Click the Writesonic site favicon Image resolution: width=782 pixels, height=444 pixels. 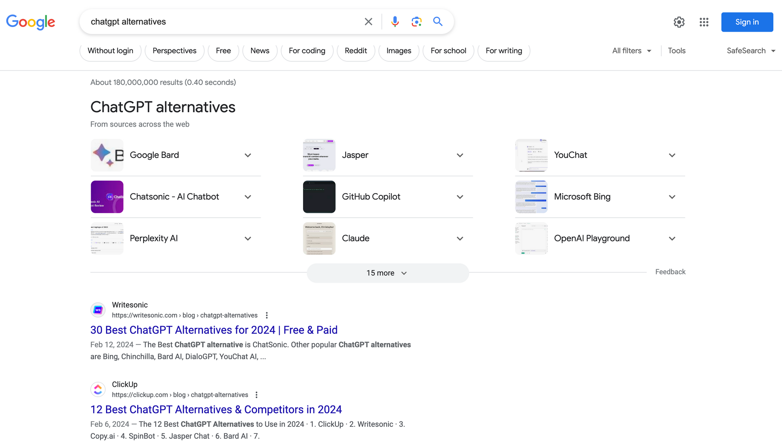click(98, 310)
